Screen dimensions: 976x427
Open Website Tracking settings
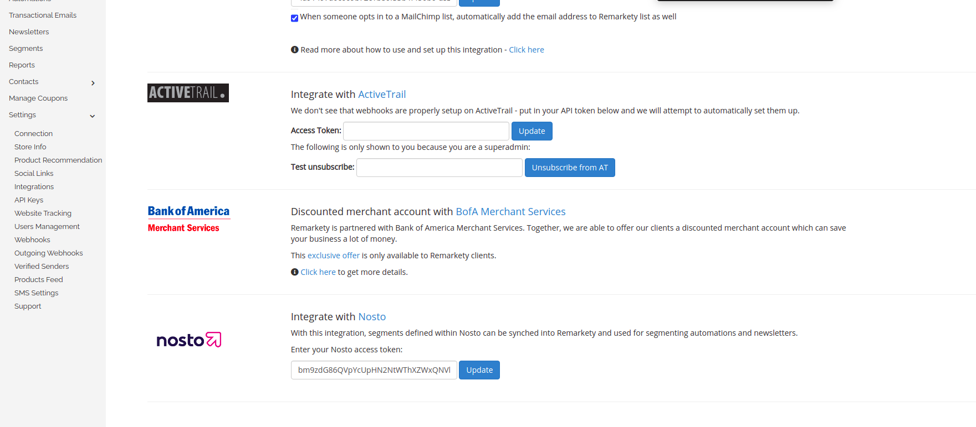43,213
